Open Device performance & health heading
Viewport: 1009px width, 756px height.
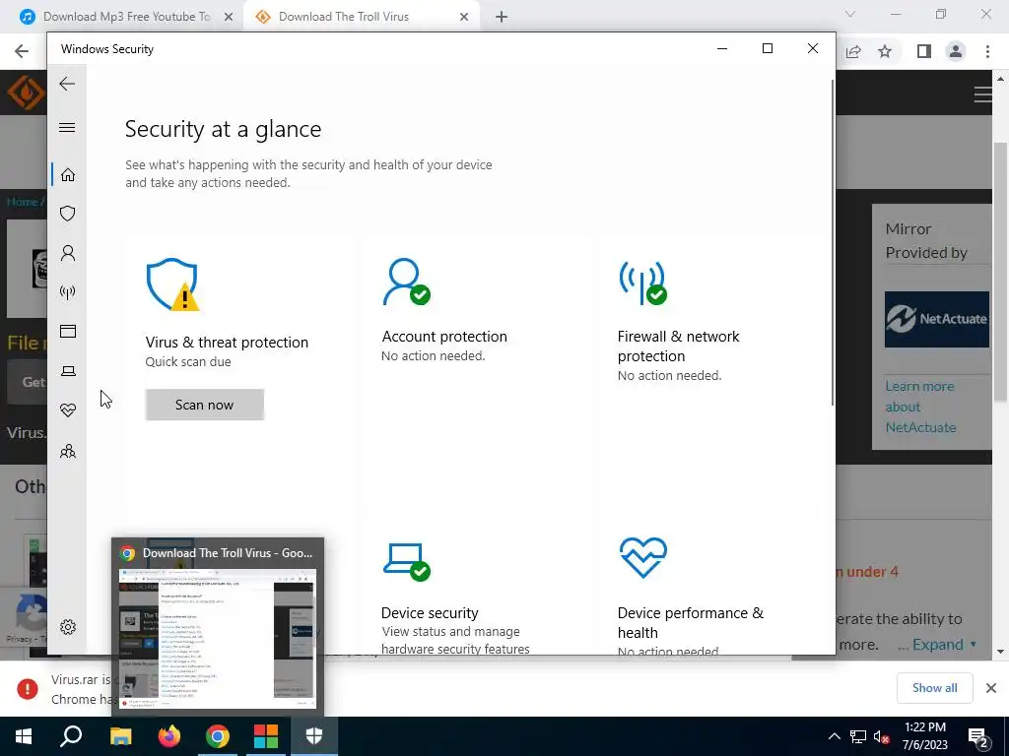click(x=691, y=622)
